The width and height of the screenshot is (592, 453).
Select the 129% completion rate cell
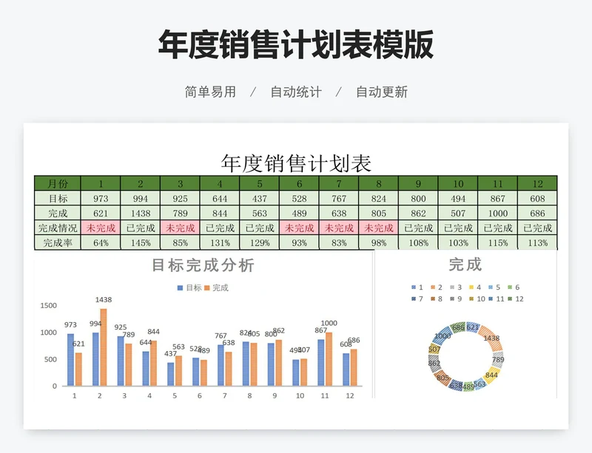260,242
